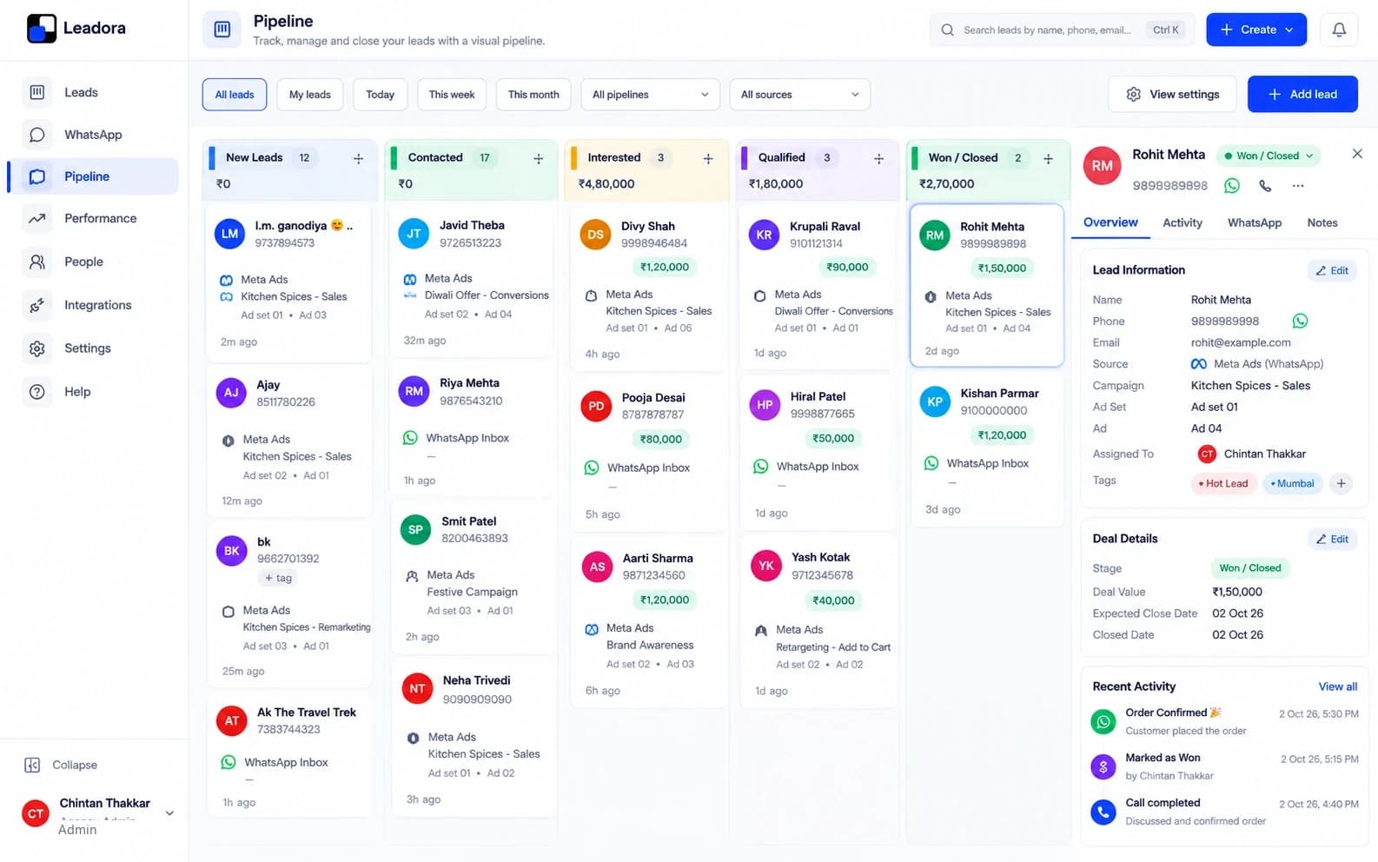Switch to the WhatsApp tab in lead panel
This screenshot has height=862, width=1378.
pos(1254,222)
